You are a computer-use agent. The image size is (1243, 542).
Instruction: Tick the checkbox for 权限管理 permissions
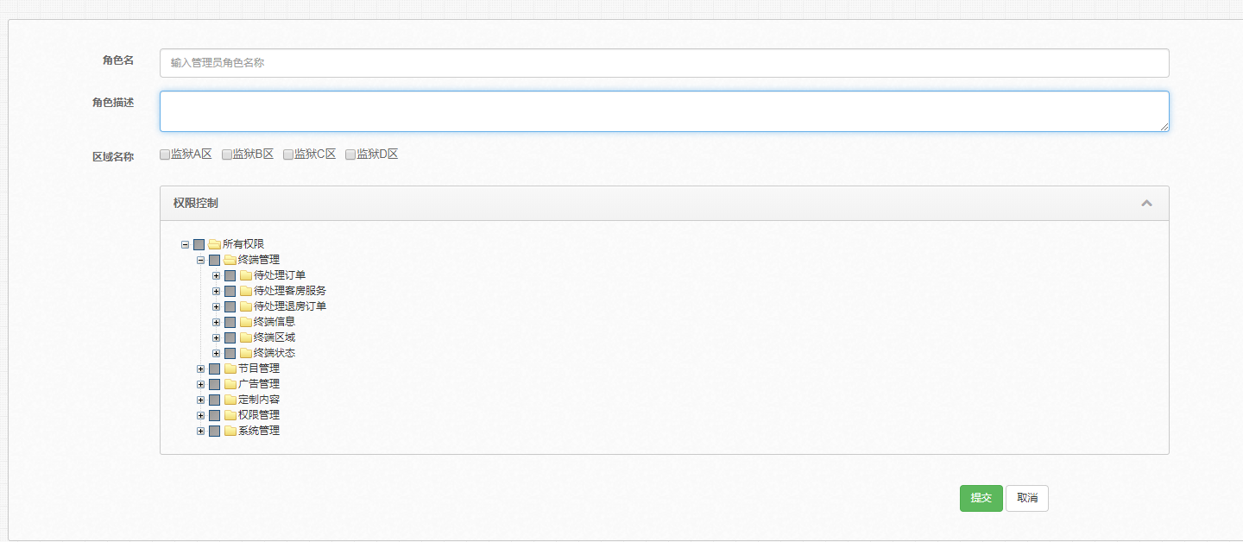click(214, 415)
